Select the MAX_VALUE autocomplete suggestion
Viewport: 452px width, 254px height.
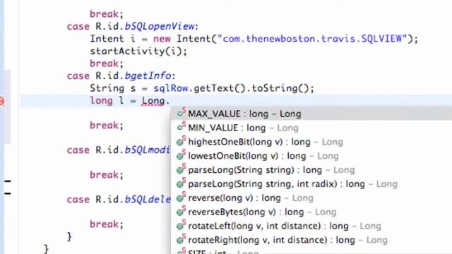click(311, 114)
